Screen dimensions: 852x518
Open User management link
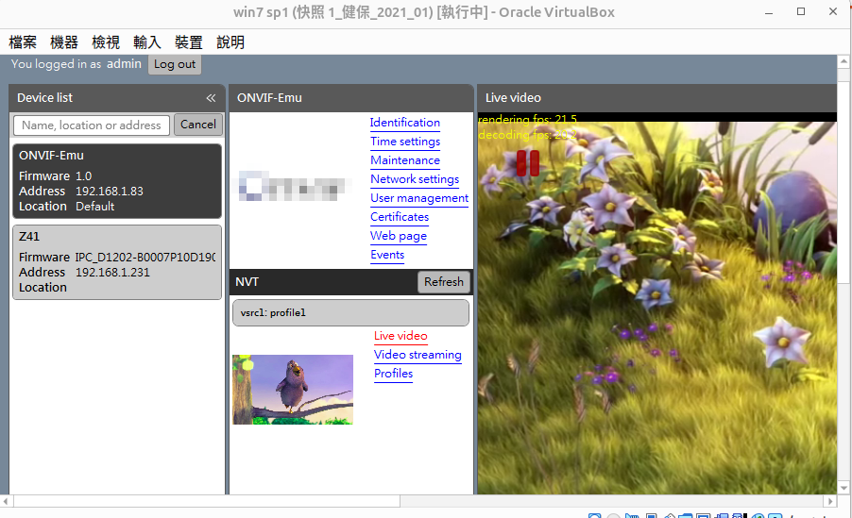418,198
